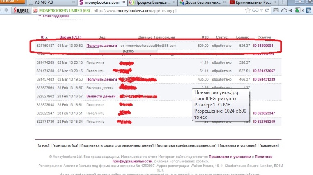Bookmark this page with the star icon
Image resolution: width=313 pixels, height=175 pixels.
click(248, 10)
